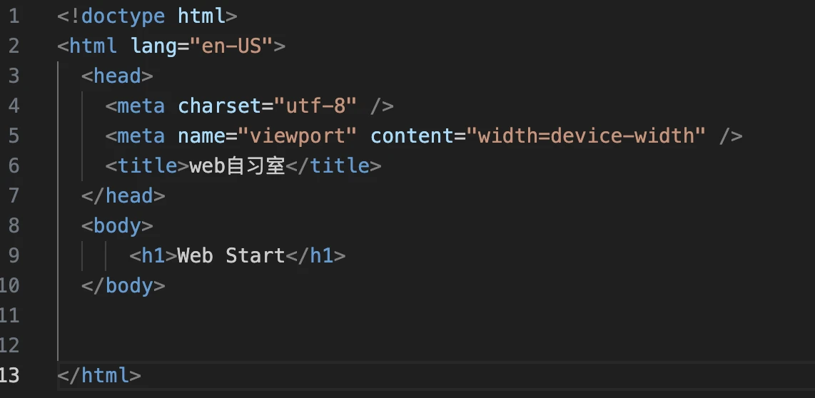This screenshot has height=398, width=815.
Task: Click line number 6 in gutter
Action: [x=14, y=165]
